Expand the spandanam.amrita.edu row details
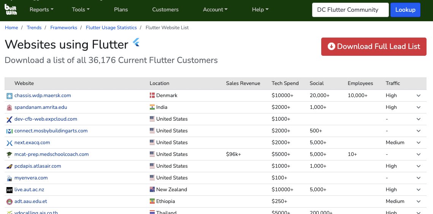 [x=419, y=107]
